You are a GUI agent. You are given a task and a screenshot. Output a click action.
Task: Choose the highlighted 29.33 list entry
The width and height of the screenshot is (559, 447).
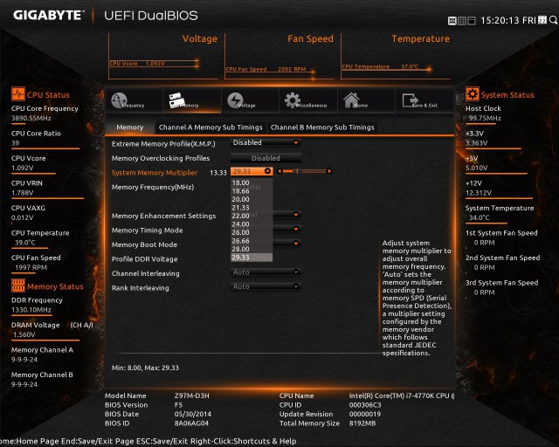coord(252,258)
